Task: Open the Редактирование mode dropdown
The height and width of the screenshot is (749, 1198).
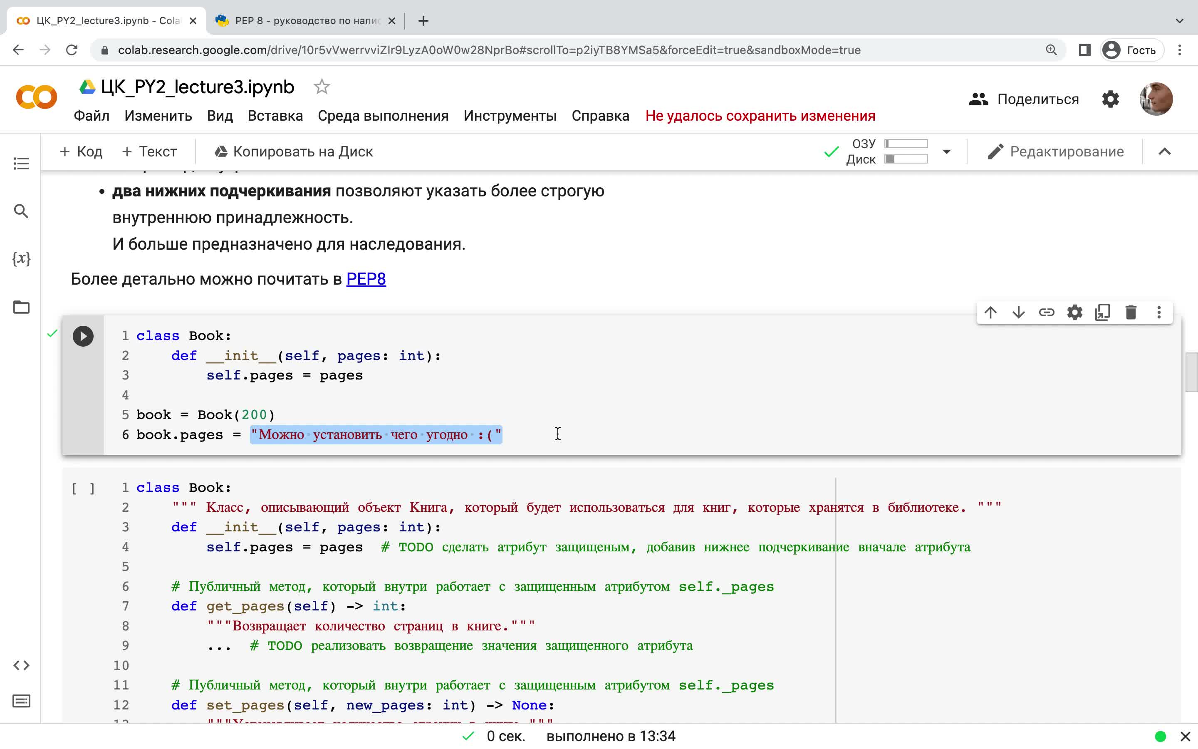Action: coord(1055,151)
